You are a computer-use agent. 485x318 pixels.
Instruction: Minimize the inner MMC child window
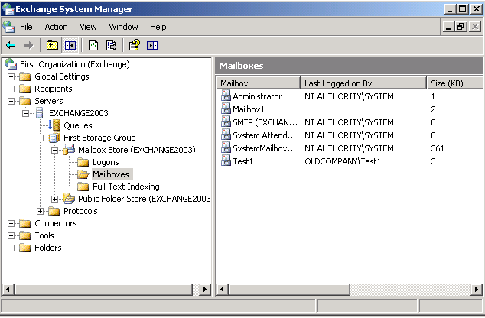click(x=448, y=27)
